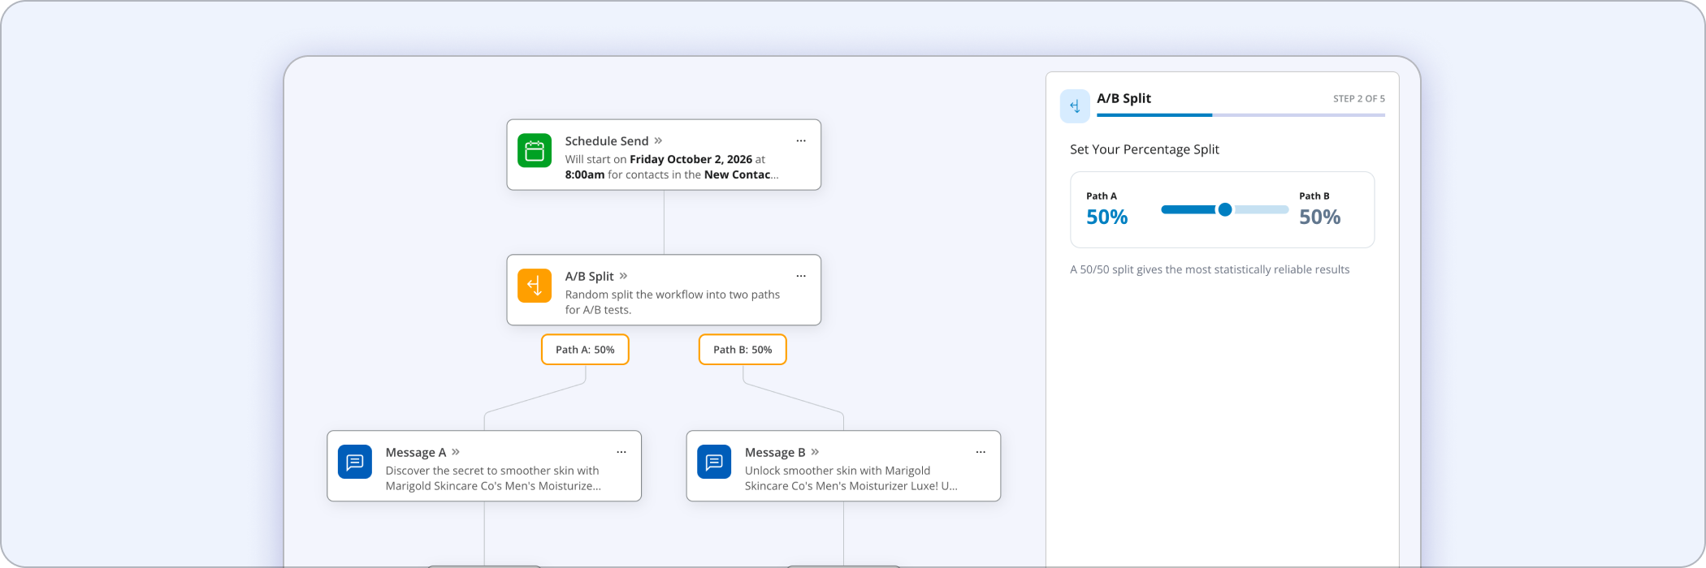Click the orange A/B Split node icon
Image resolution: width=1706 pixels, height=568 pixels.
(x=535, y=286)
